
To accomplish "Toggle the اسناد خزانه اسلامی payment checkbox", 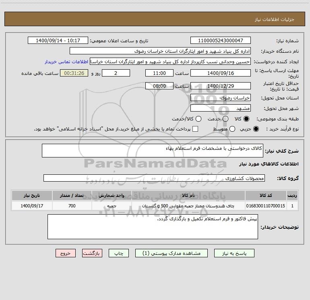I will click(195, 129).
